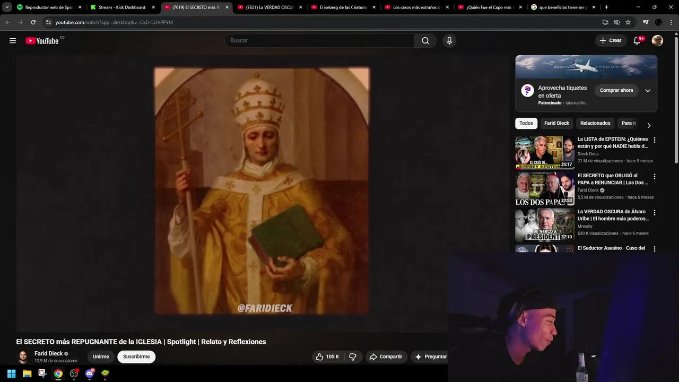Go back in browser history

pos(7,22)
